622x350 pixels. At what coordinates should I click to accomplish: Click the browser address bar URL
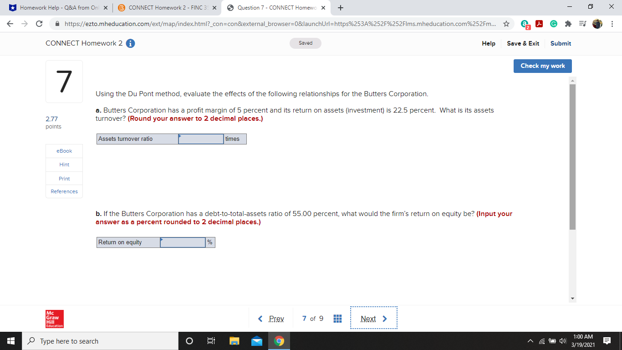[x=280, y=24]
